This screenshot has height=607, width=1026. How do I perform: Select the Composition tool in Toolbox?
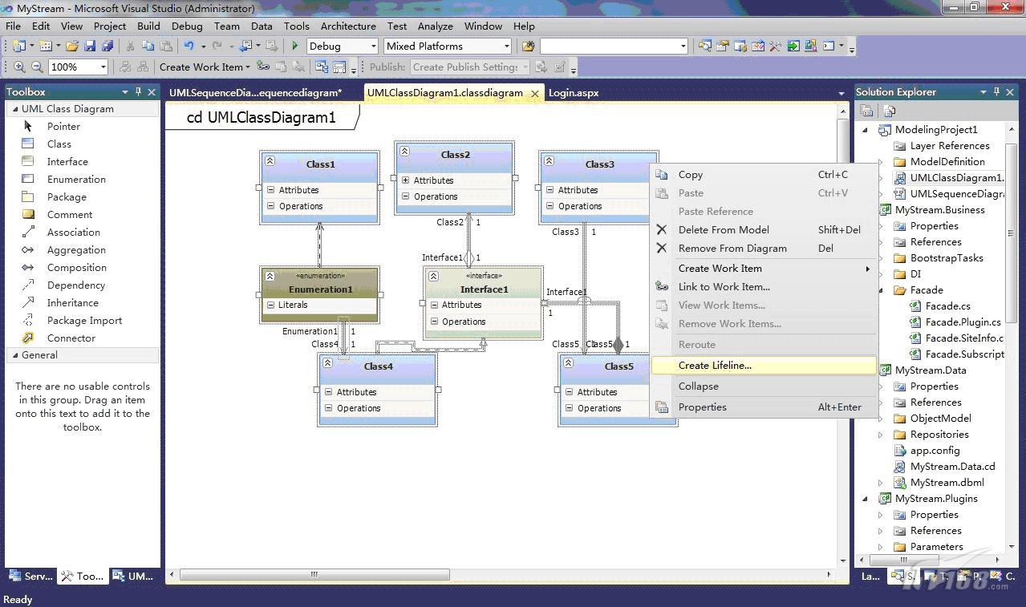pos(84,268)
